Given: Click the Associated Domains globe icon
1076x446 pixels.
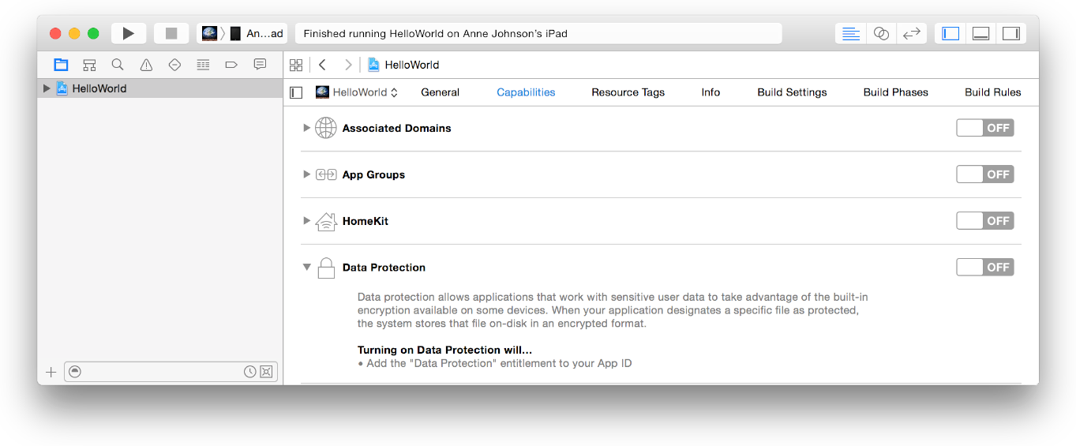Looking at the screenshot, I should [326, 128].
